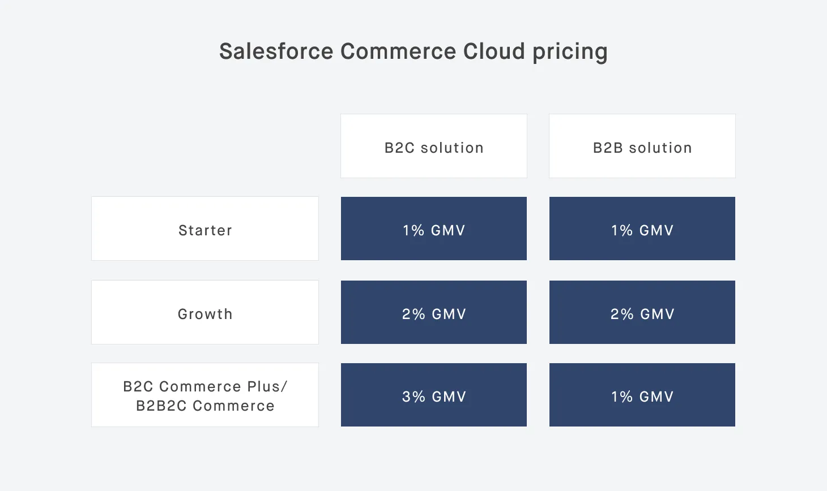Click the 'B2B2C Commerce' text line
The height and width of the screenshot is (491, 827).
205,406
